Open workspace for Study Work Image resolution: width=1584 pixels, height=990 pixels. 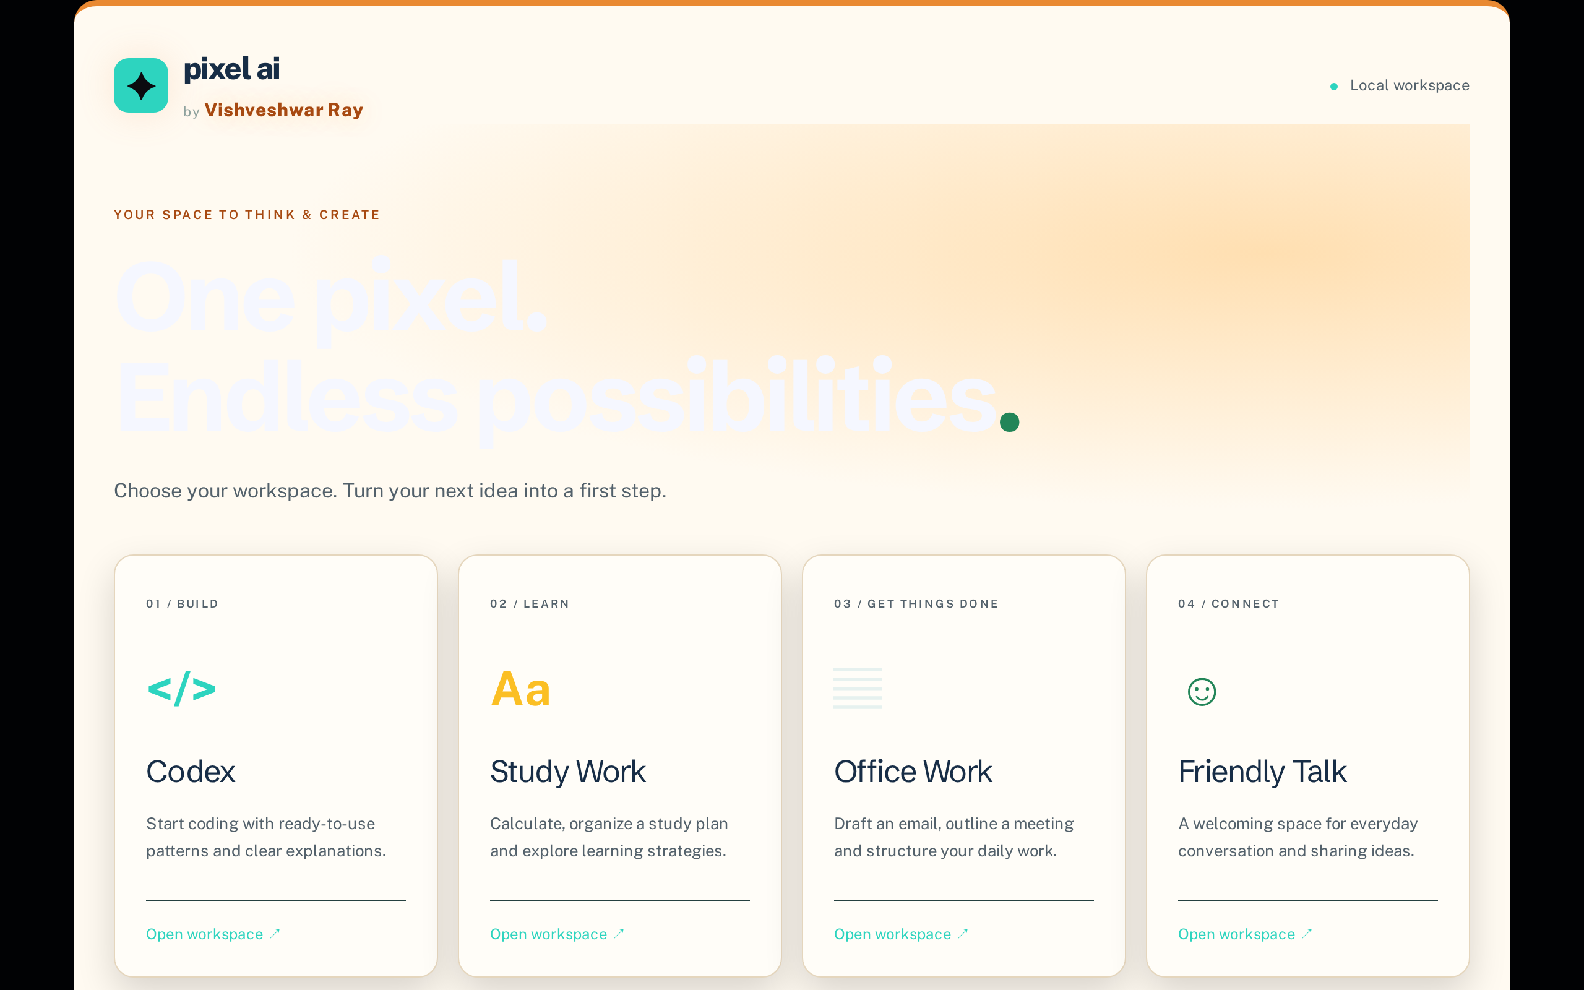click(557, 934)
